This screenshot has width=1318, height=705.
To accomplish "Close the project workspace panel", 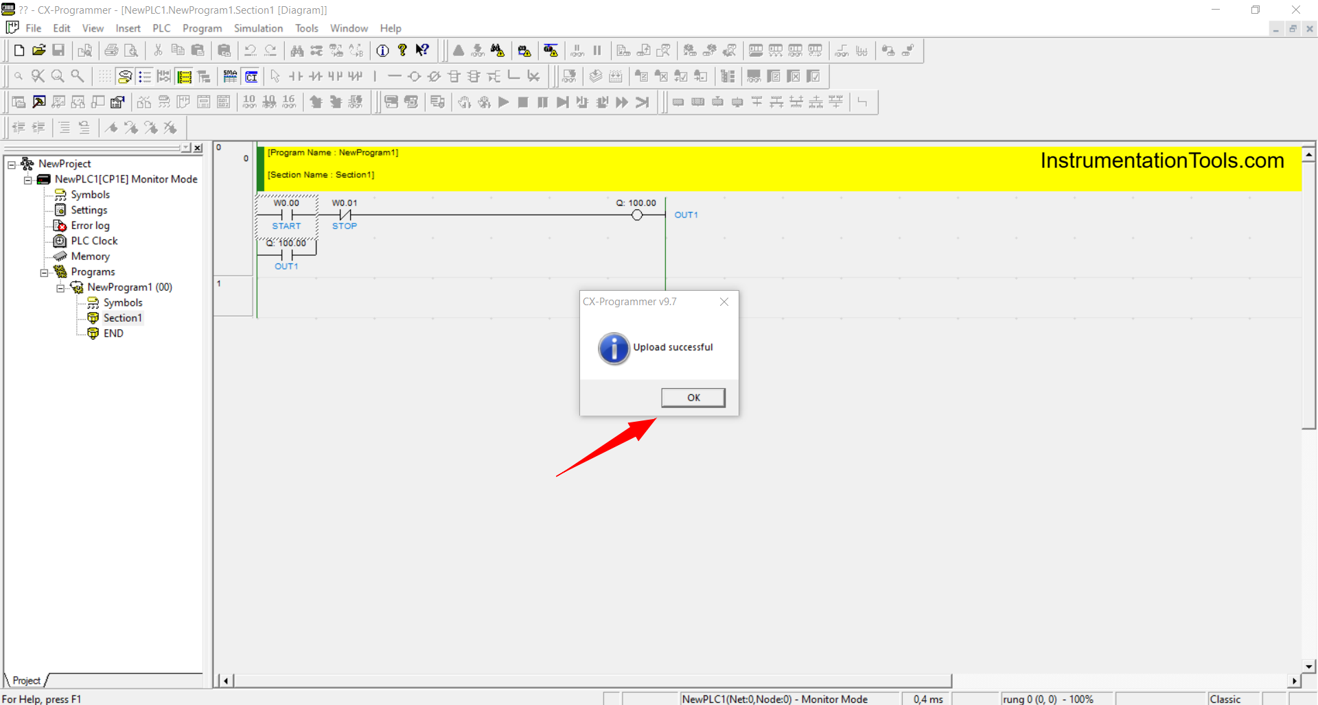I will coord(198,148).
